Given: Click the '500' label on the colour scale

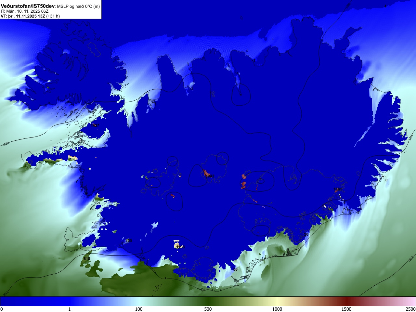Looking at the screenshot, I should 208,309.
